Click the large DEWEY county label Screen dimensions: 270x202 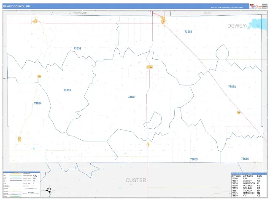[x=237, y=26]
